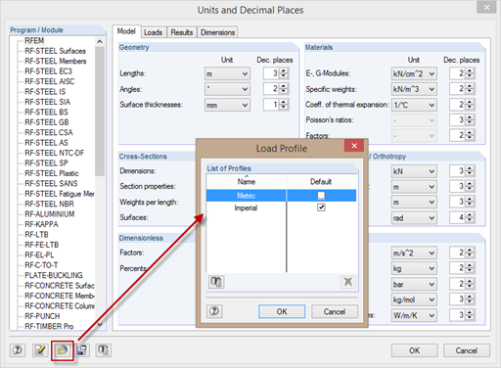Select RF-ALUMINIUM in module tree
Viewport: 501px width, 368px height.
pyautogui.click(x=50, y=214)
